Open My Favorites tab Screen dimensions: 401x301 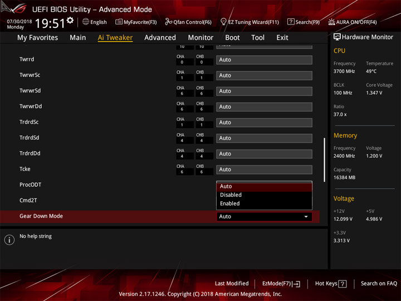point(38,38)
